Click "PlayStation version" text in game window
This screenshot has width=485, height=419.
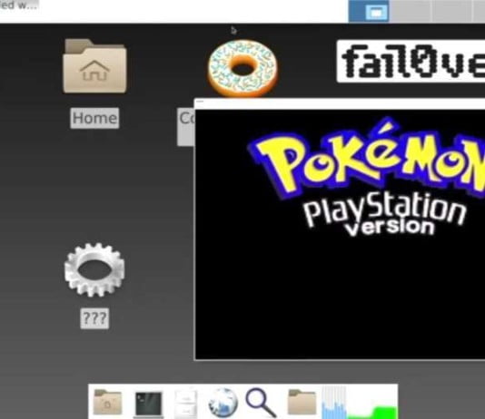point(384,215)
